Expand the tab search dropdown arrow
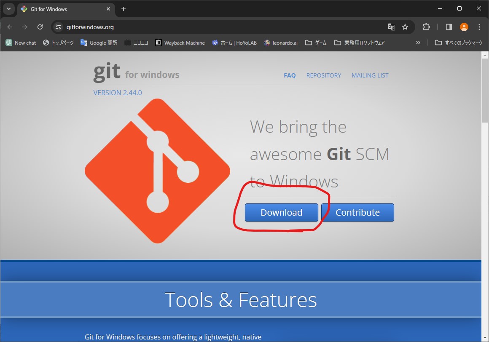 coord(9,9)
